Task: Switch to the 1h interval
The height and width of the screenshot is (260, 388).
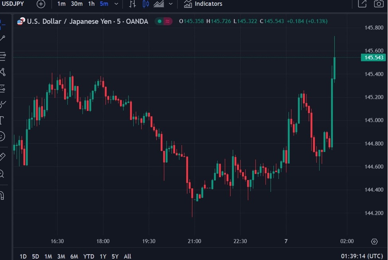Action: click(91, 4)
